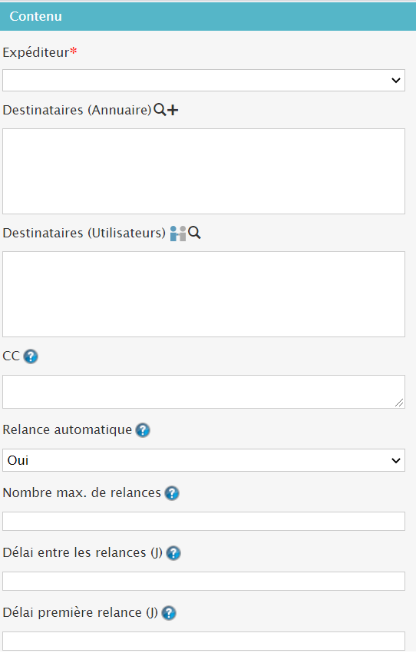Click the search icon beside Destinataires (Utilisateurs)
The height and width of the screenshot is (653, 416).
[x=194, y=233]
